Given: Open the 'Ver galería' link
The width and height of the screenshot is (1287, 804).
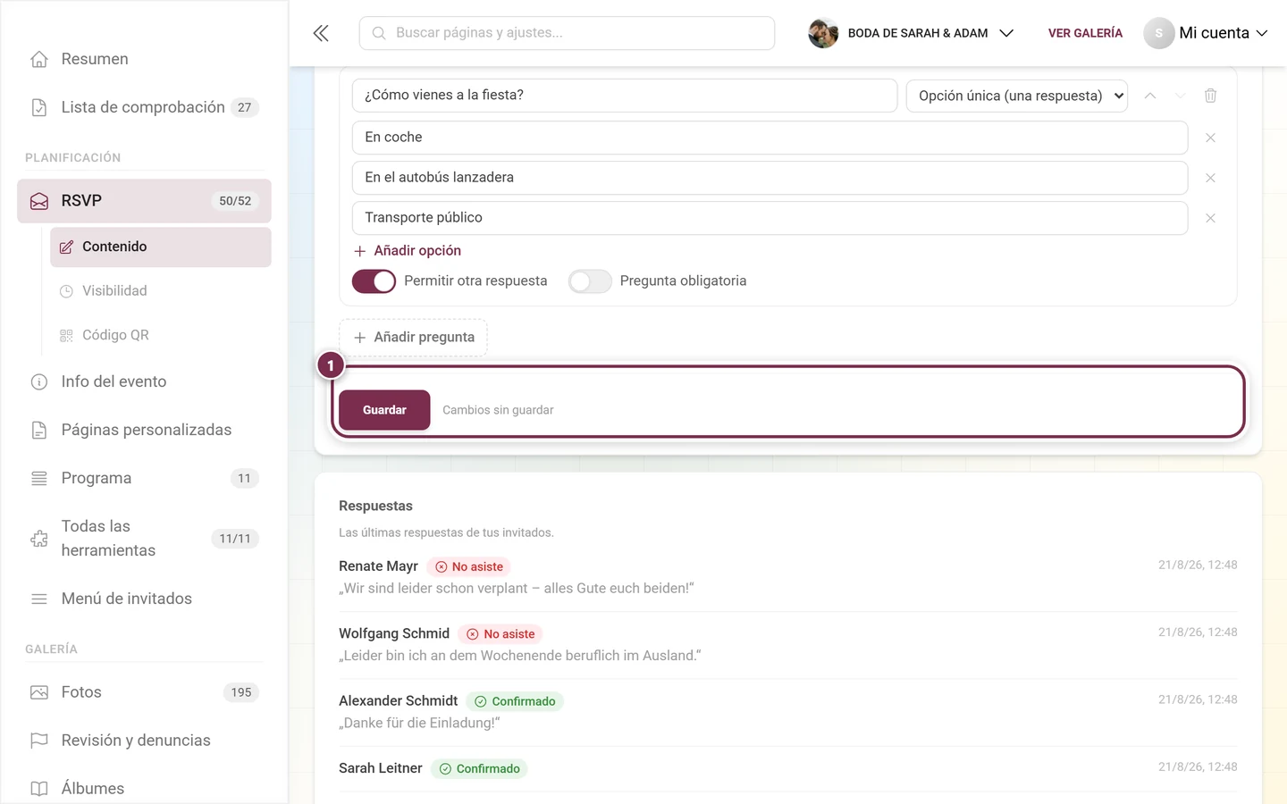Looking at the screenshot, I should [x=1085, y=33].
